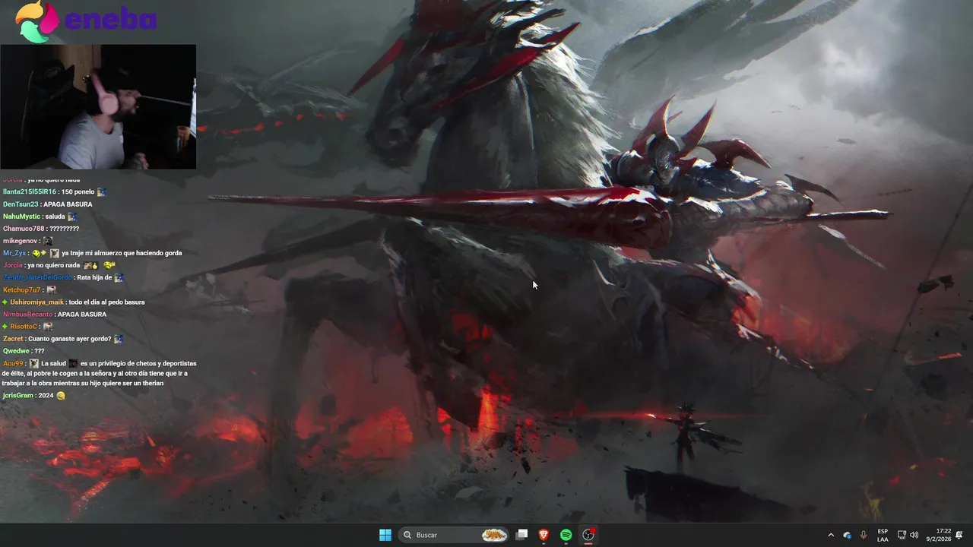Click chat username jcrisGram
Screen dimensions: 973x547
pos(17,395)
